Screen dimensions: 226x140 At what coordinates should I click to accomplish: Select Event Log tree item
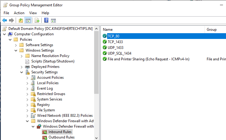pos(45,88)
